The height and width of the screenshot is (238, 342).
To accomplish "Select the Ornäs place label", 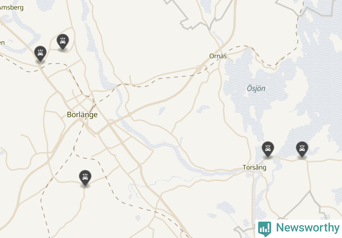I will 218,56.
